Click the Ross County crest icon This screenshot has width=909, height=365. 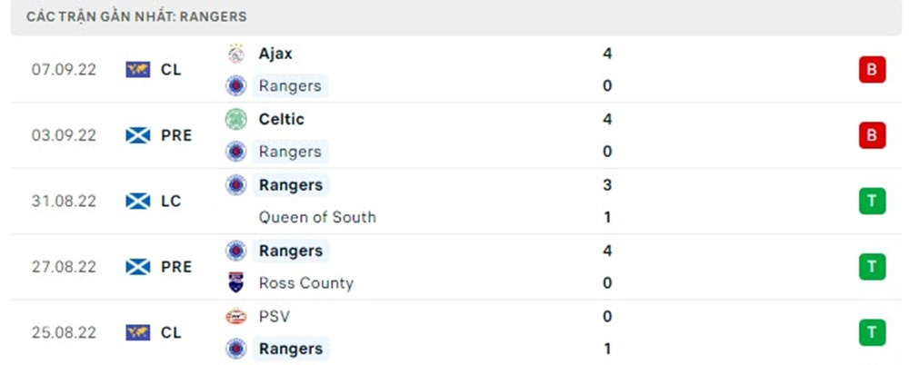coord(235,283)
